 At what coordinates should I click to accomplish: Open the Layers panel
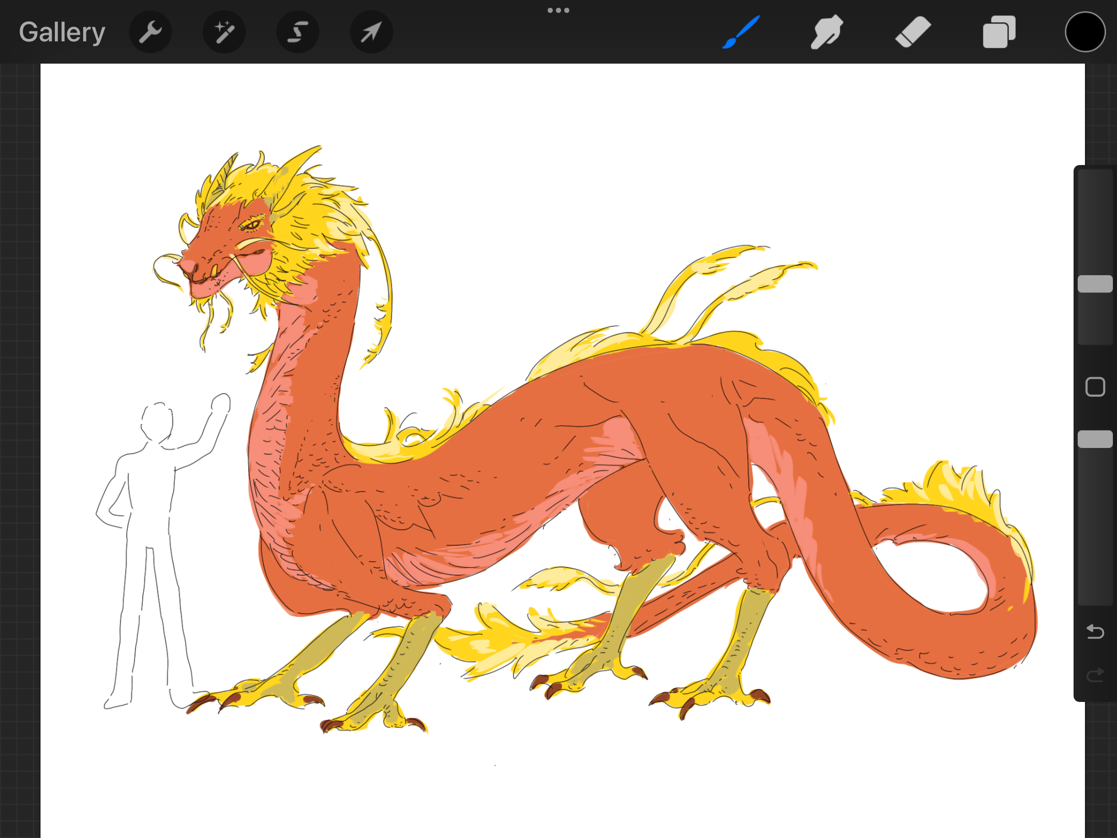click(x=999, y=32)
